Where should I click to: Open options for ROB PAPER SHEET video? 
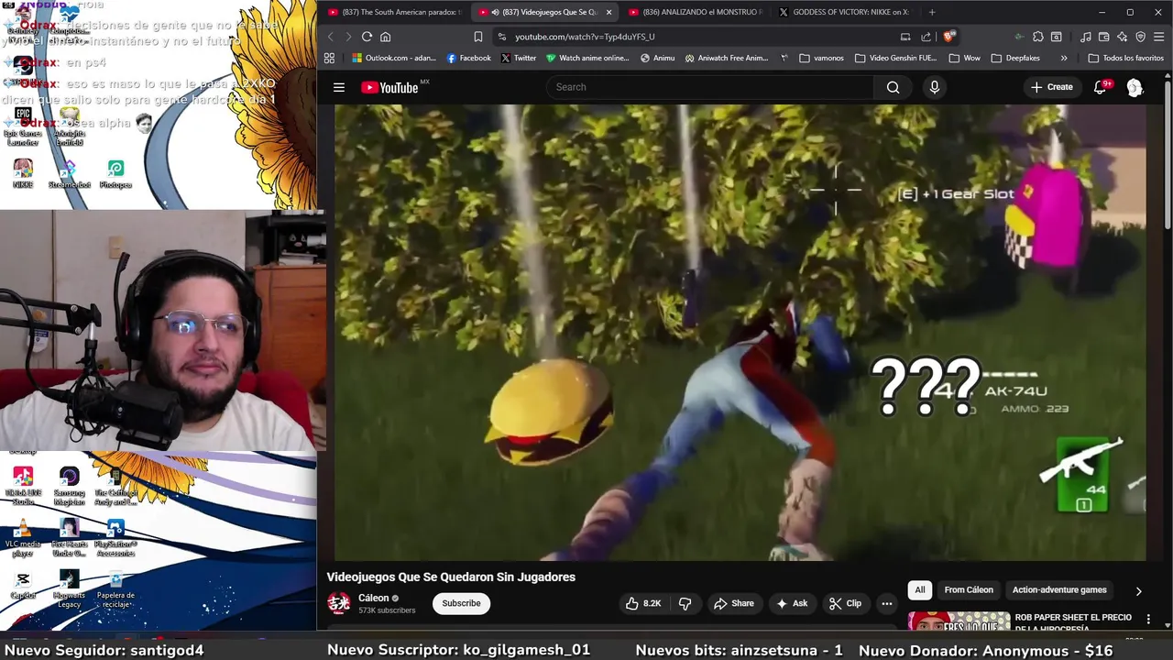(1148, 620)
